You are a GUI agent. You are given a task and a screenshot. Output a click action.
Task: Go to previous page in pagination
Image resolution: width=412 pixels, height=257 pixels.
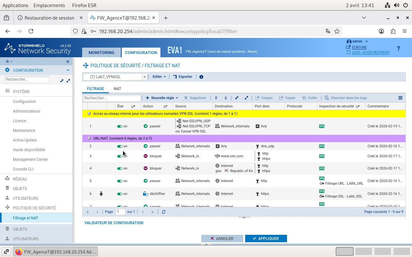[97, 212]
